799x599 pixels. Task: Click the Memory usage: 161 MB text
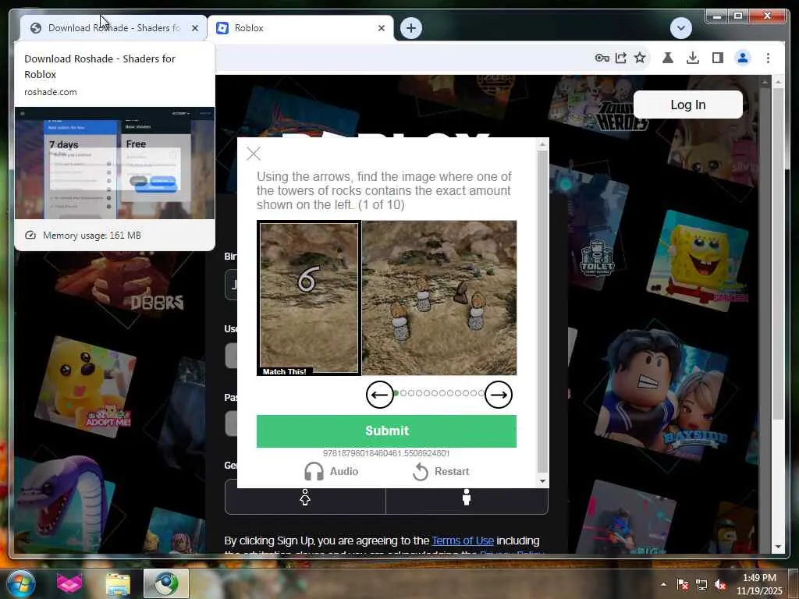92,236
